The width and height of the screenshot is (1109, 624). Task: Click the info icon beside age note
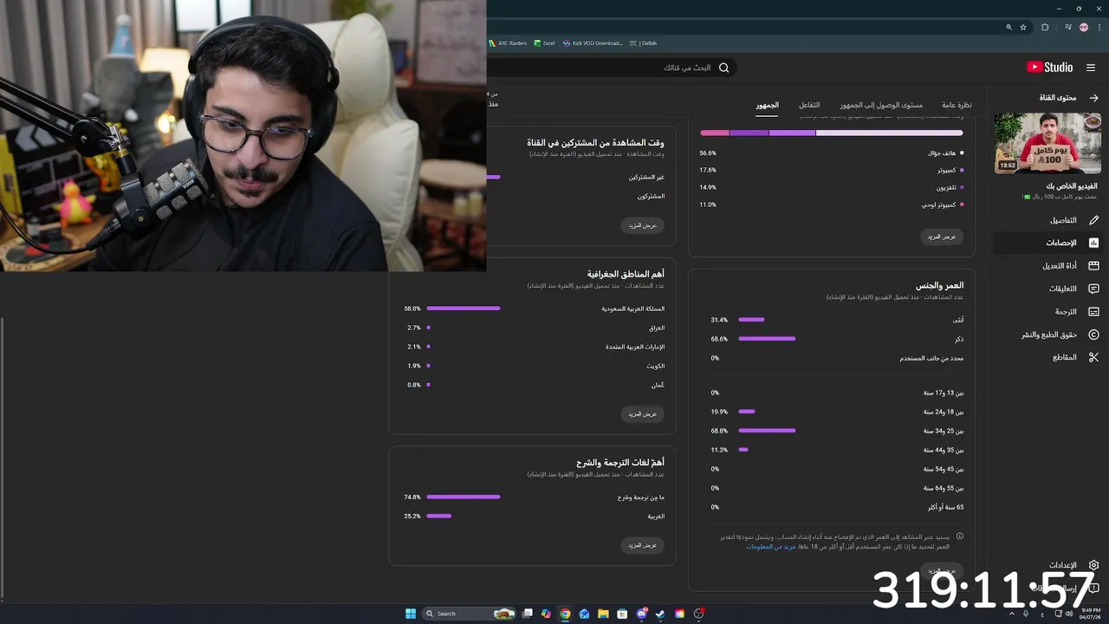pyautogui.click(x=959, y=536)
